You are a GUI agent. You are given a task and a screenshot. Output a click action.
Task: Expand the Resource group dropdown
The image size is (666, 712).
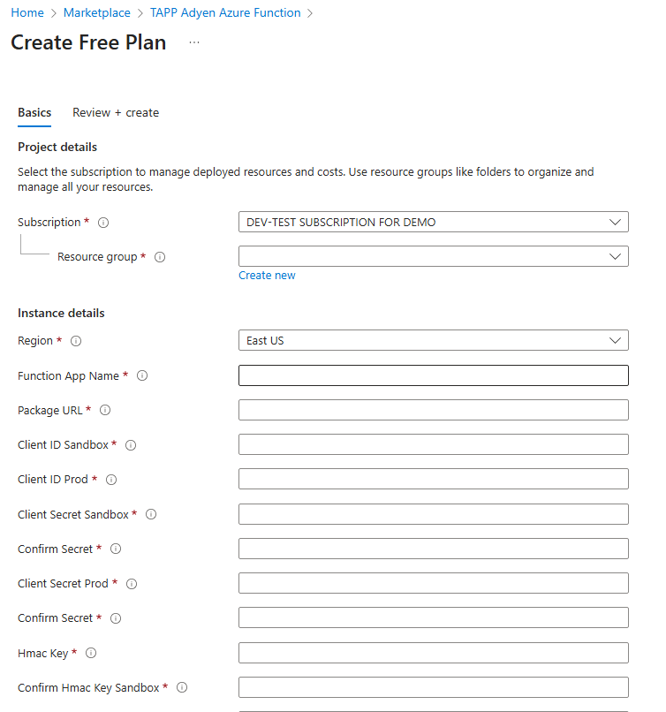pyautogui.click(x=433, y=256)
